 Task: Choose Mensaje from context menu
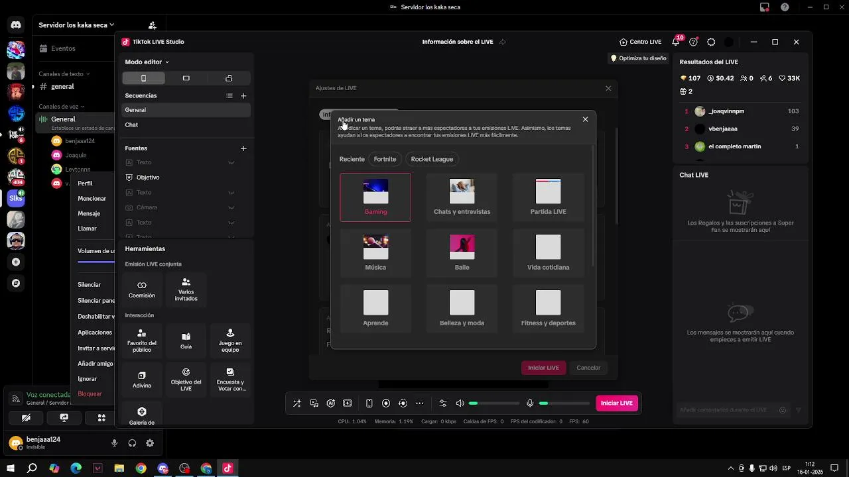coord(89,214)
